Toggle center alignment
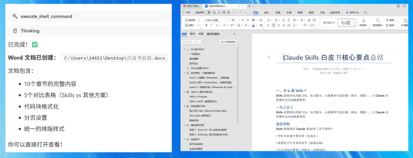The width and height of the screenshot is (413, 158). (x=273, y=25)
